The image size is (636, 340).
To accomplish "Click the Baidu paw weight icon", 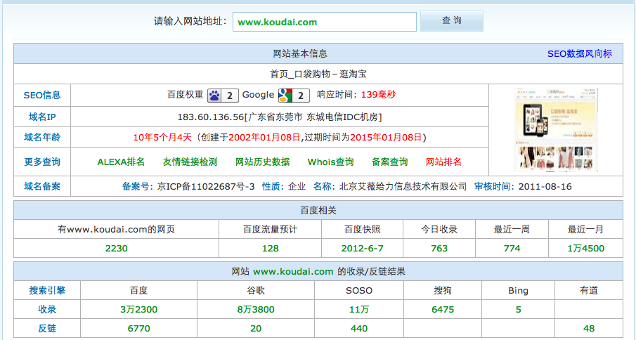I will click(x=223, y=96).
